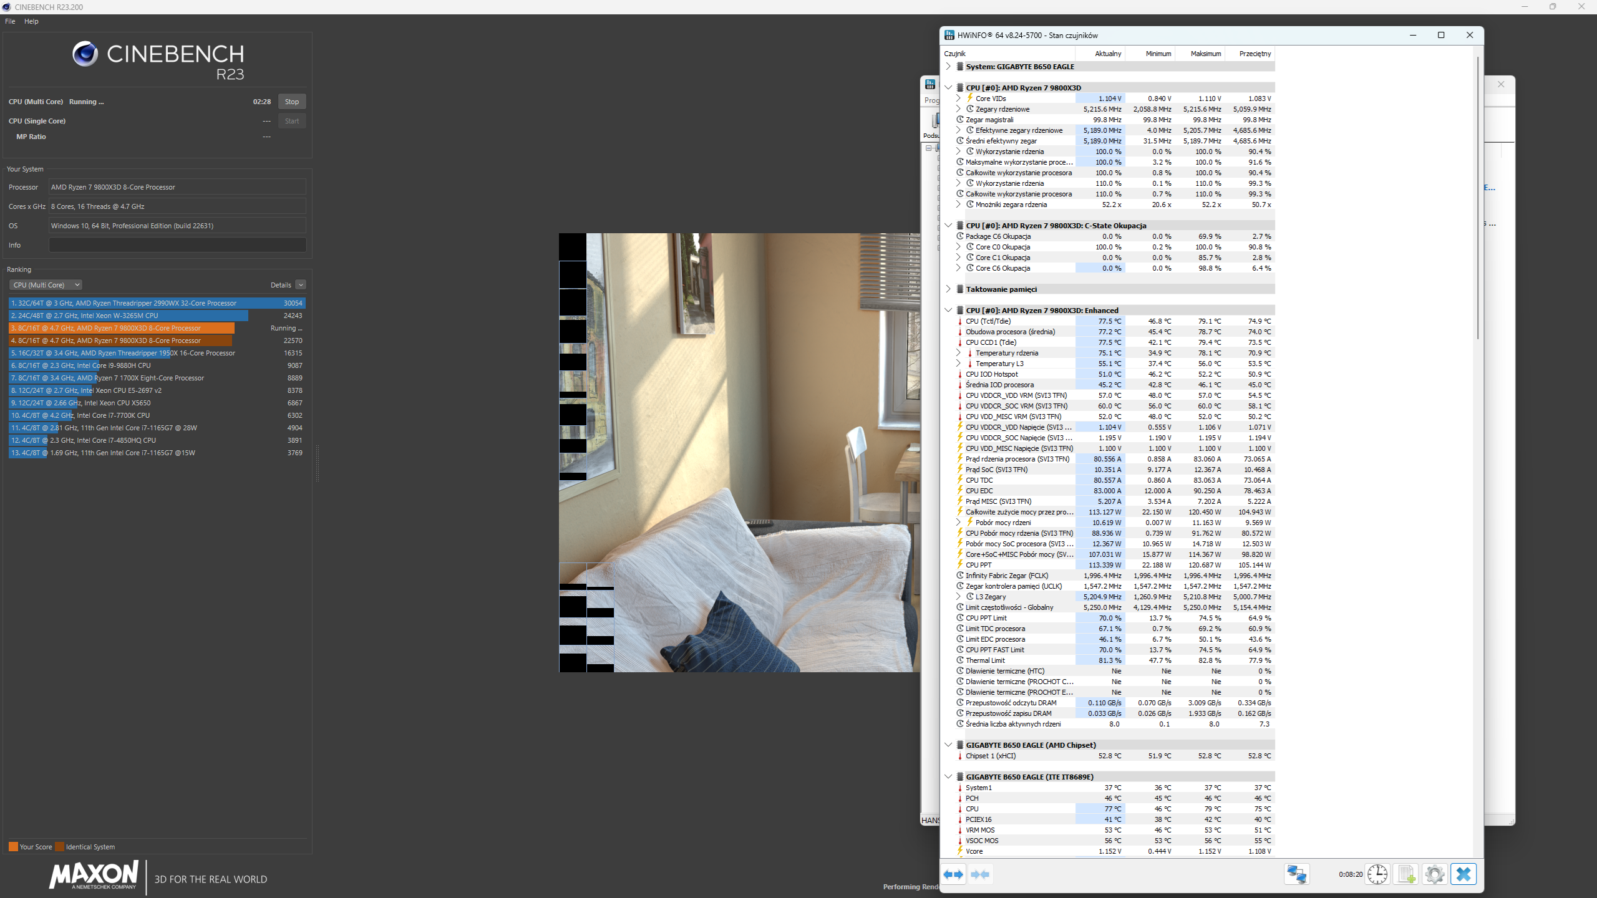
Task: Stop the running multi core test
Action: click(291, 102)
